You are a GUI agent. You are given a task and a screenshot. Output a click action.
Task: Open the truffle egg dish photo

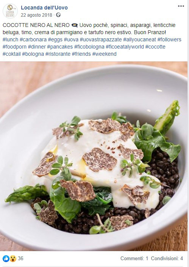tap(94, 156)
